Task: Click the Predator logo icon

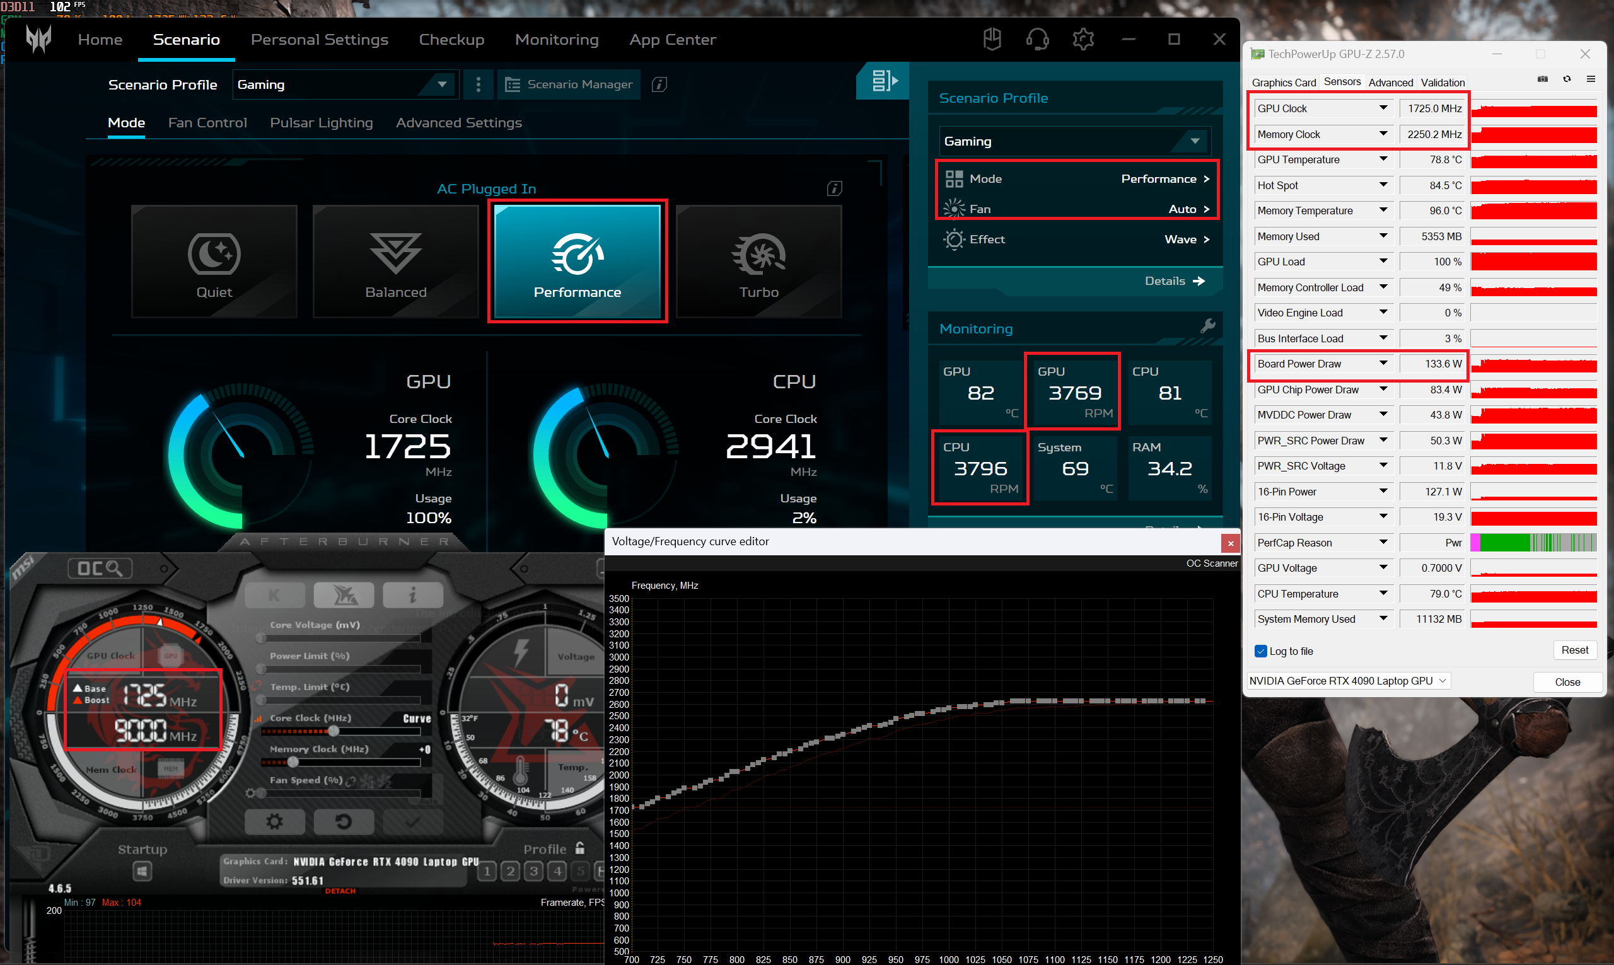Action: pos(38,39)
